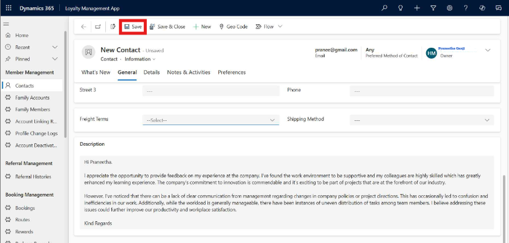Image resolution: width=509 pixels, height=243 pixels.
Task: Open the Notes & Activities tab
Action: pyautogui.click(x=189, y=73)
